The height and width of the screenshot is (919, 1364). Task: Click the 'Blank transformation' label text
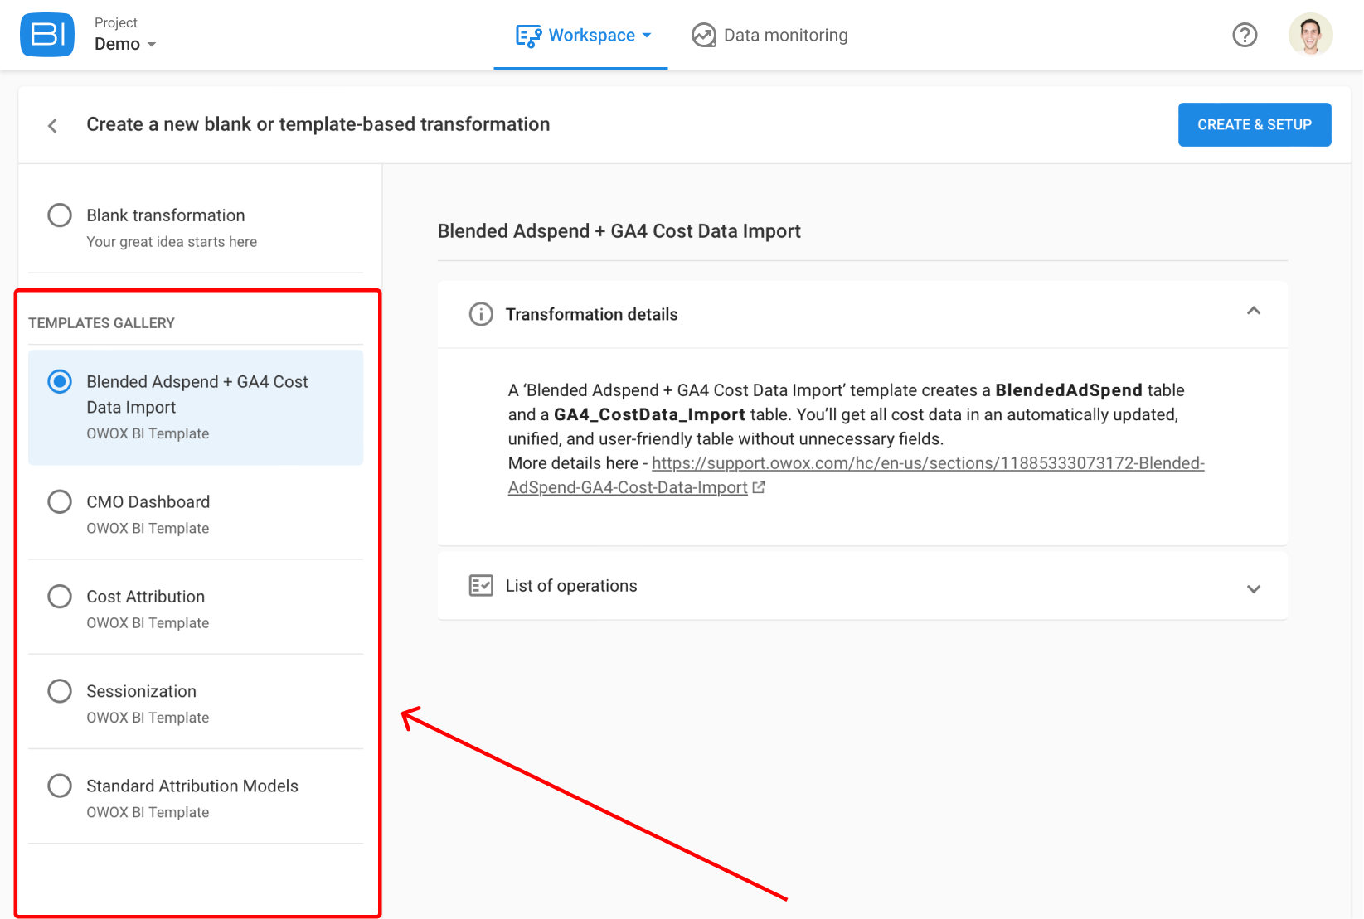tap(166, 215)
